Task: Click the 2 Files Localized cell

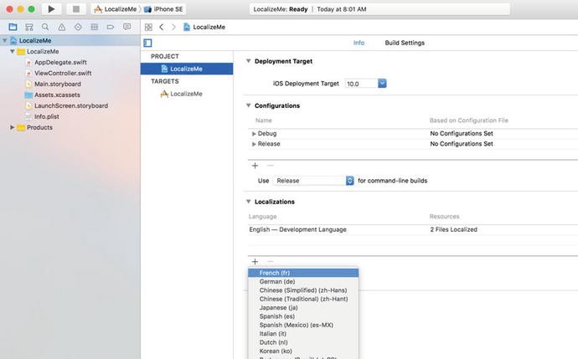Action: [x=453, y=229]
